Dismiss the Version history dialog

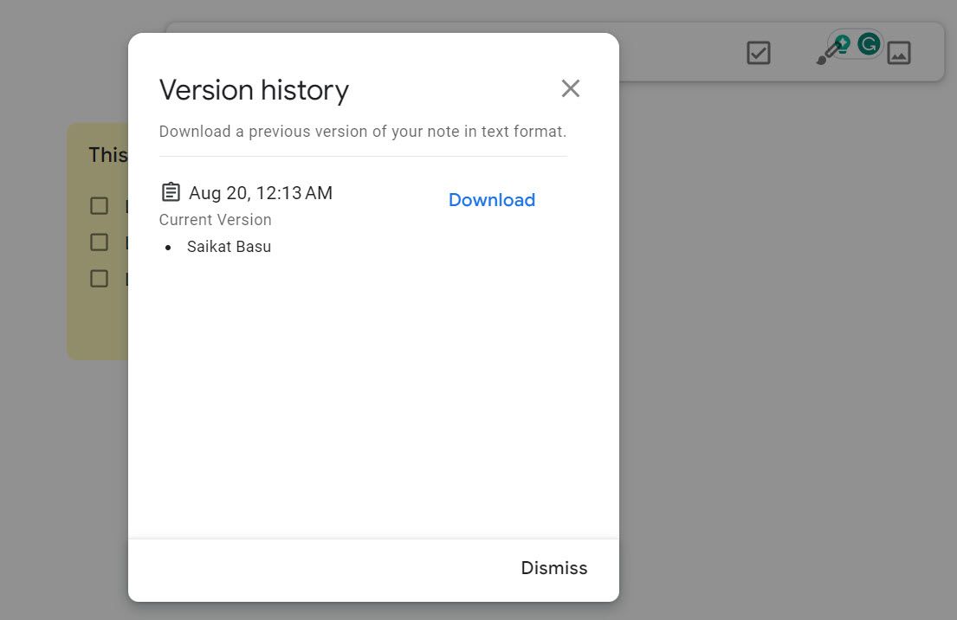click(553, 568)
